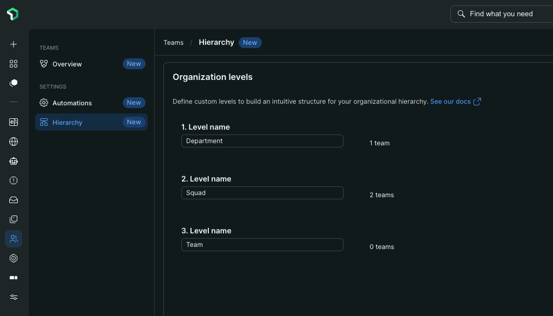Click the plus add icon in sidebar
The width and height of the screenshot is (553, 316).
click(14, 44)
